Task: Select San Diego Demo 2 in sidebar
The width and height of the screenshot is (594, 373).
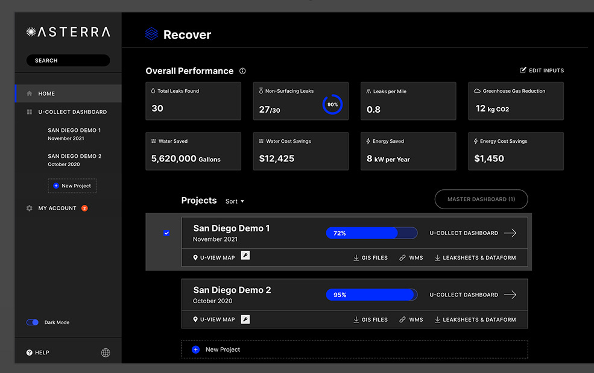Action: click(74, 160)
